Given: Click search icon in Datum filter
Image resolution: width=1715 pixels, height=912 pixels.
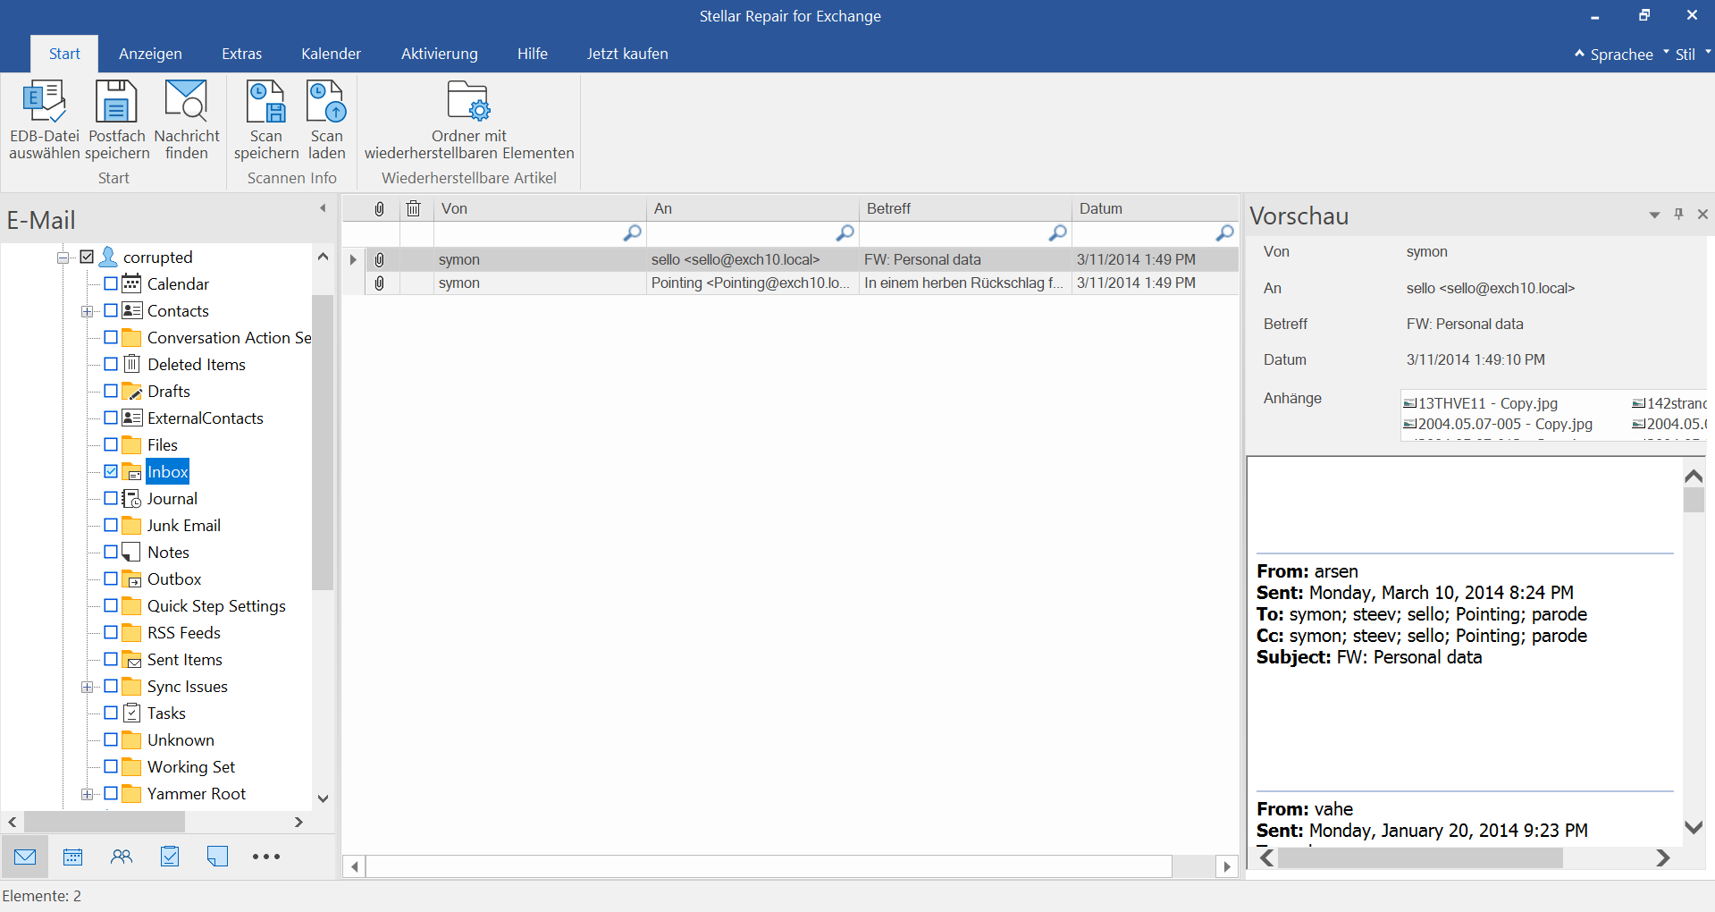Looking at the screenshot, I should [x=1225, y=232].
